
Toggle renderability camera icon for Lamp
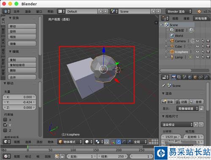(208, 57)
